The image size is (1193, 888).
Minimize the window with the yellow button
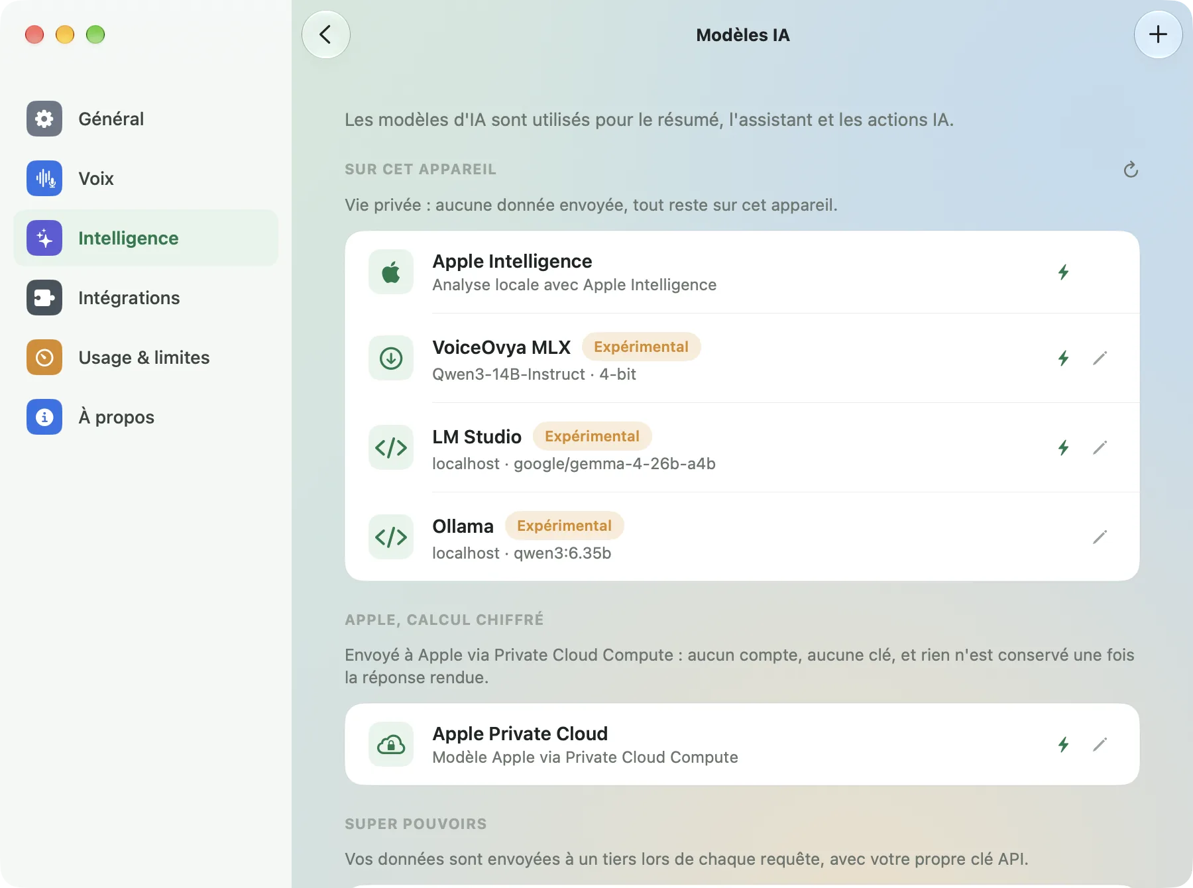[65, 34]
